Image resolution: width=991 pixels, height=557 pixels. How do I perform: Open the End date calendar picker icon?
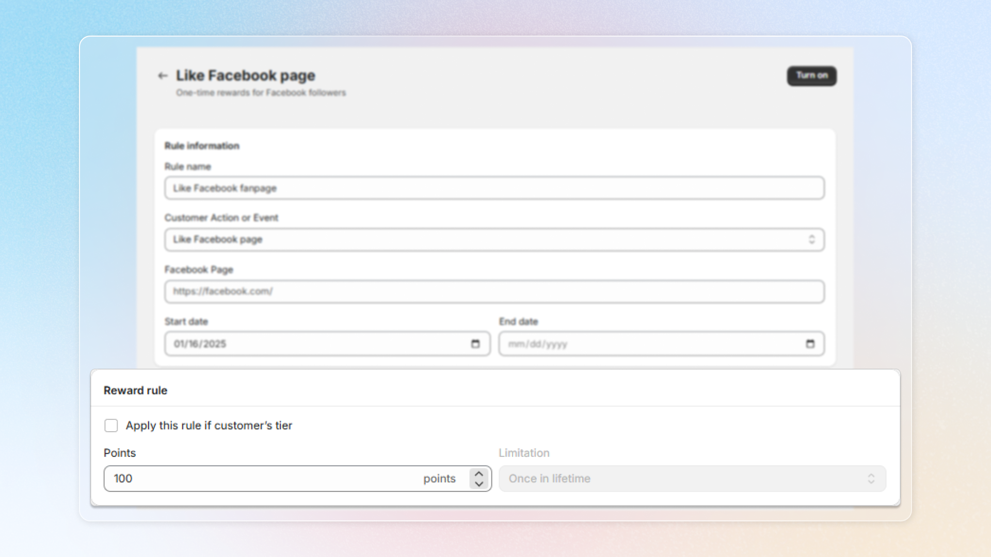[810, 344]
